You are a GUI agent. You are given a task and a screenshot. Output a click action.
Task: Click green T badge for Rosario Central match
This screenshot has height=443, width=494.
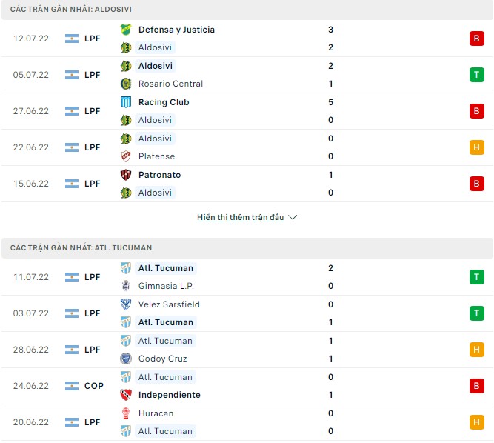tap(476, 75)
